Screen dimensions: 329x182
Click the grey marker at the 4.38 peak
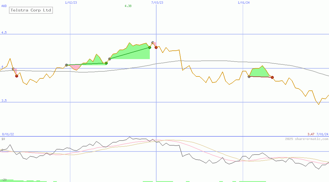click(x=153, y=43)
